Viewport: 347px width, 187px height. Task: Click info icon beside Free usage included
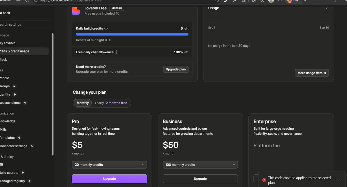point(118,14)
